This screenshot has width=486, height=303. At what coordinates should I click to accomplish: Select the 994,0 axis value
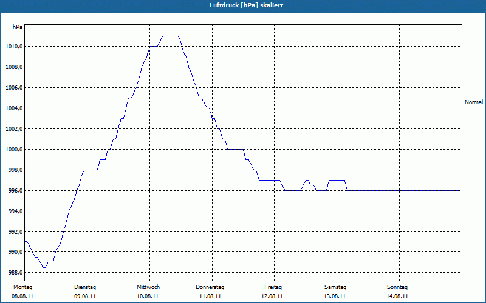15,211
